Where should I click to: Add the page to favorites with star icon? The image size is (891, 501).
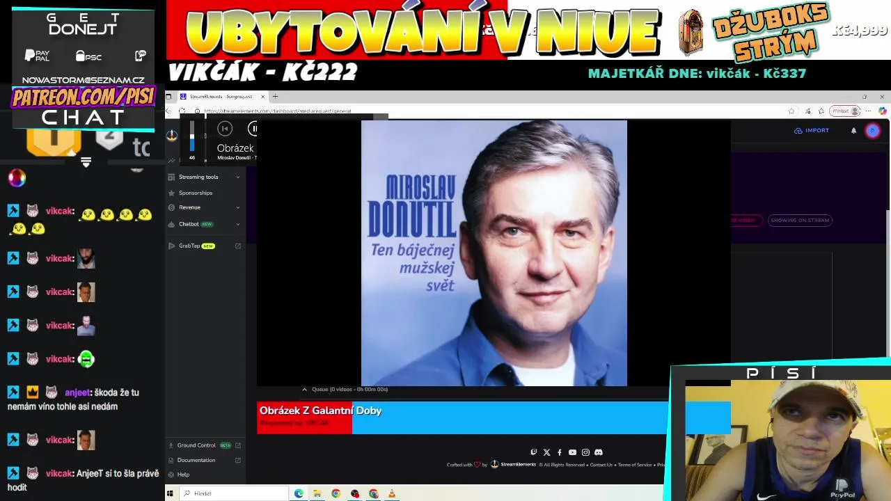click(791, 111)
